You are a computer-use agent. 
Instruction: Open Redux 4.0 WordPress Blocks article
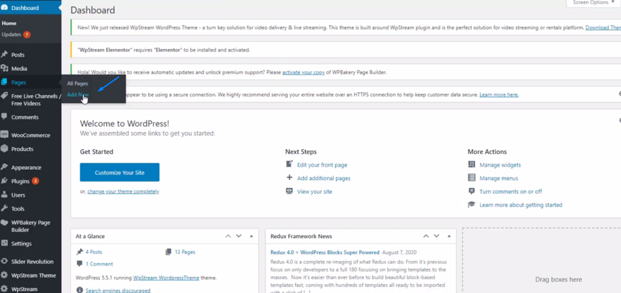pyautogui.click(x=325, y=252)
